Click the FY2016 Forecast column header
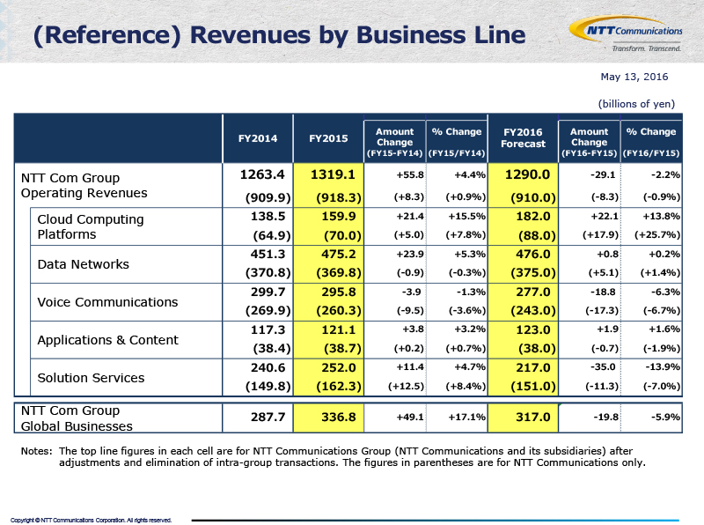Viewport: 704px width, 525px height. (523, 138)
